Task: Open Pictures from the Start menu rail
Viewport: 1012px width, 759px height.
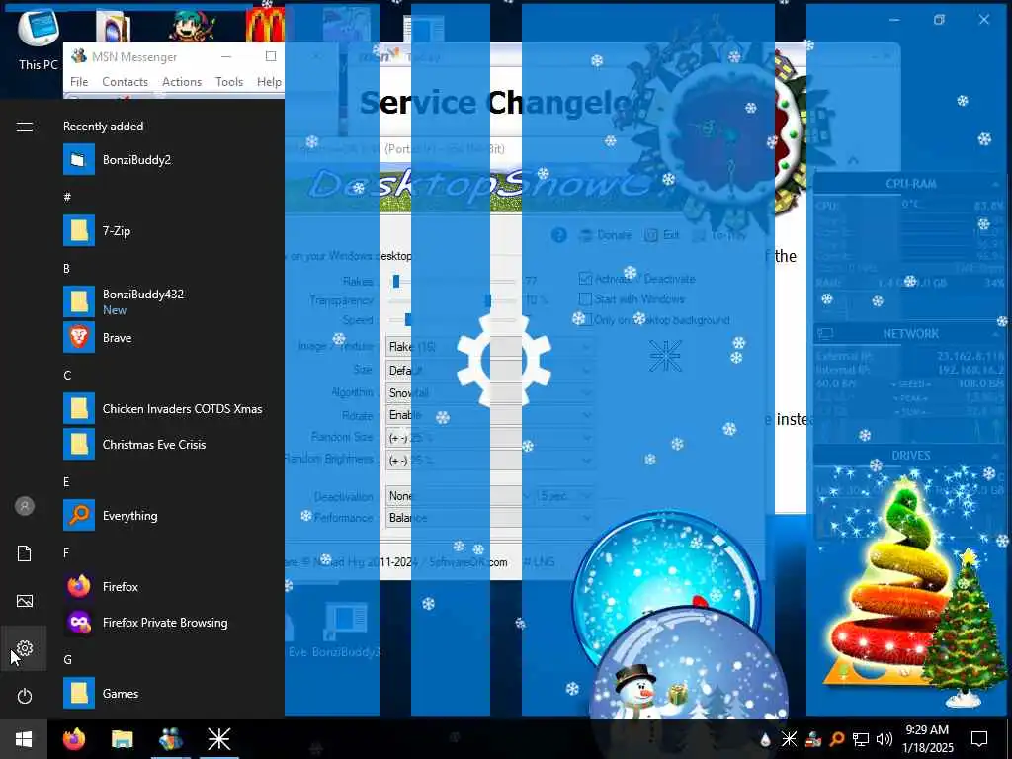Action: click(x=24, y=601)
